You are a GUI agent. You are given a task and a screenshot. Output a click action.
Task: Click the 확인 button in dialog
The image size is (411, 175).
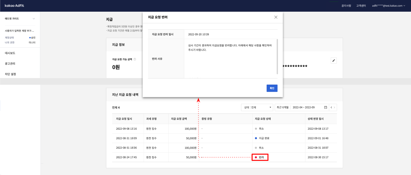[x=272, y=88]
